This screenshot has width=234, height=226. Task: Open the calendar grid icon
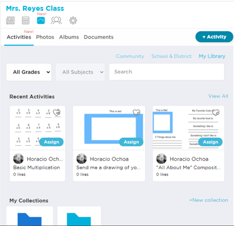click(26, 20)
